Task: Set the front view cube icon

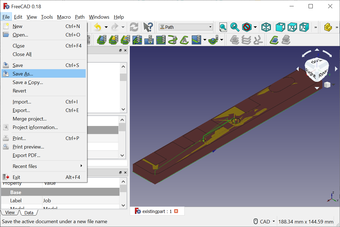Action: (280, 27)
